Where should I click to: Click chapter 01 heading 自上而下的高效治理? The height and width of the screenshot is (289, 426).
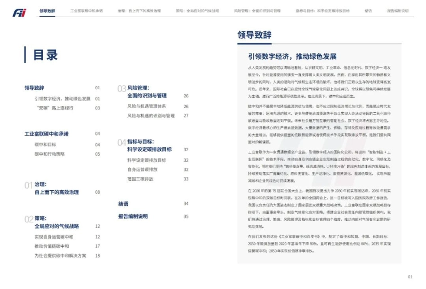(x=57, y=192)
